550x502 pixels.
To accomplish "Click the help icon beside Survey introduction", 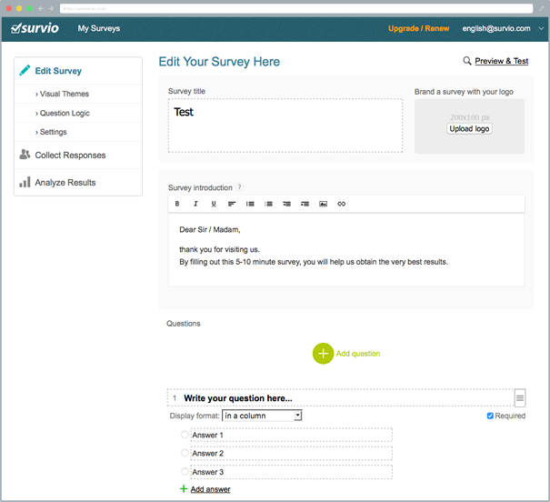I will (240, 187).
